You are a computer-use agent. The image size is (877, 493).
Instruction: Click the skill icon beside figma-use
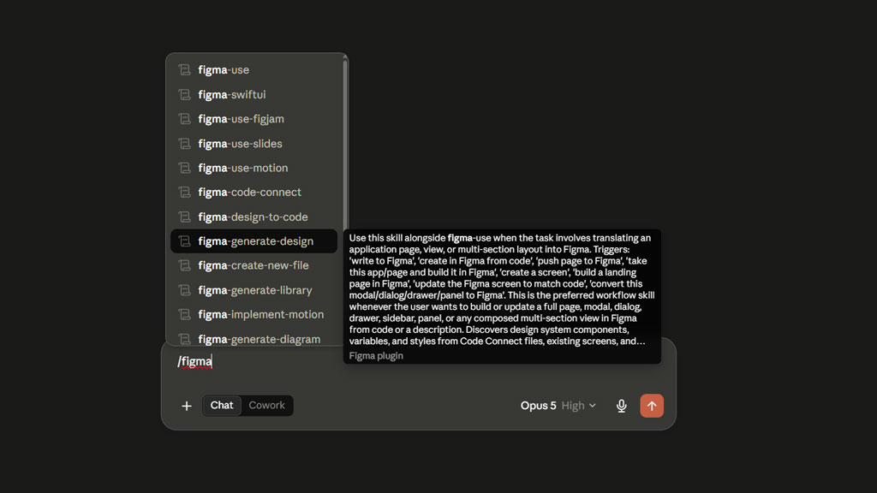(185, 70)
